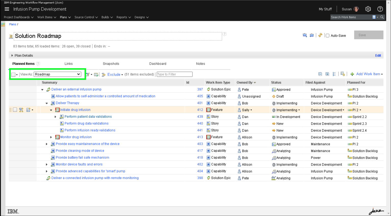Screen dimensions: 391x216
Task: Expand the Monitor drug infusion row
Action: click(51, 137)
